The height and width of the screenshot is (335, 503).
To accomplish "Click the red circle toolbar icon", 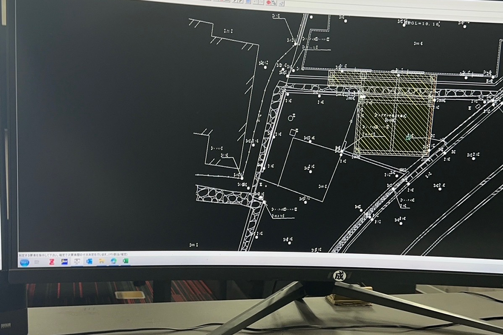I will [x=269, y=2].
